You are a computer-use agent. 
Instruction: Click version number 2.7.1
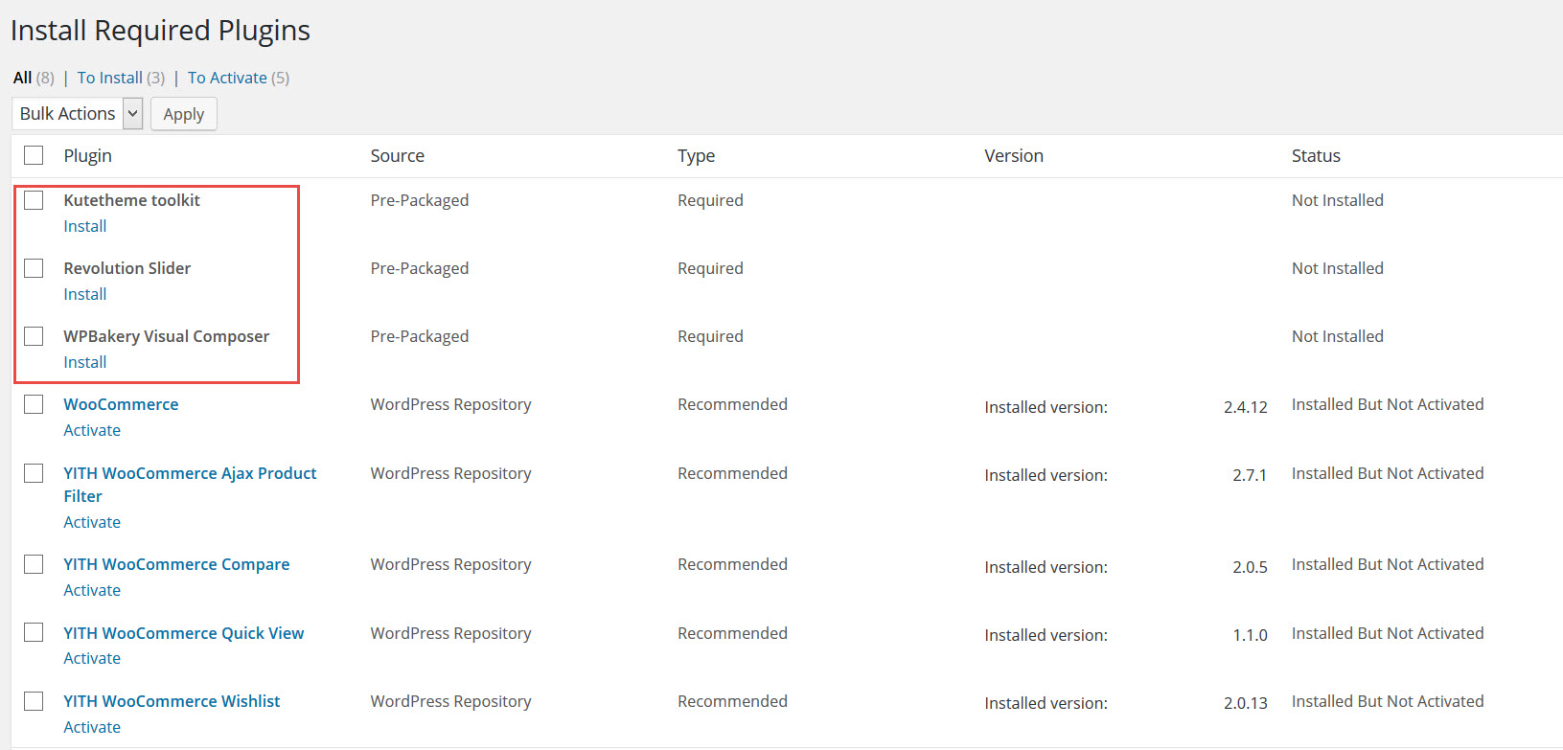[x=1250, y=475]
